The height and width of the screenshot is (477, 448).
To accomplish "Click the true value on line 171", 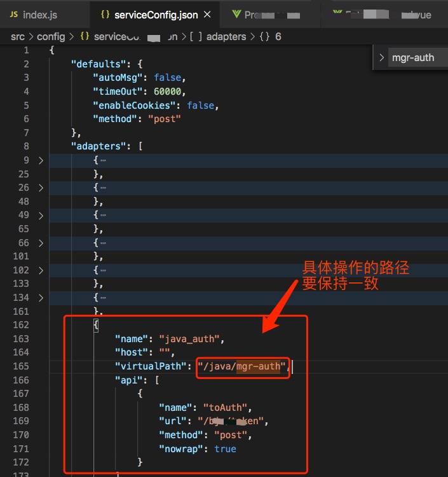I will coord(225,449).
